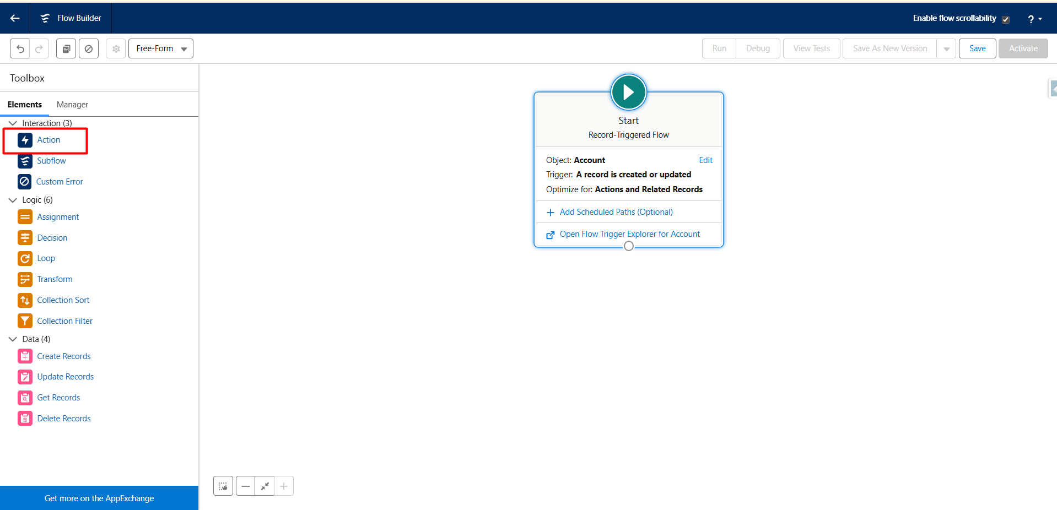Click the Start element play icon

click(x=628, y=92)
